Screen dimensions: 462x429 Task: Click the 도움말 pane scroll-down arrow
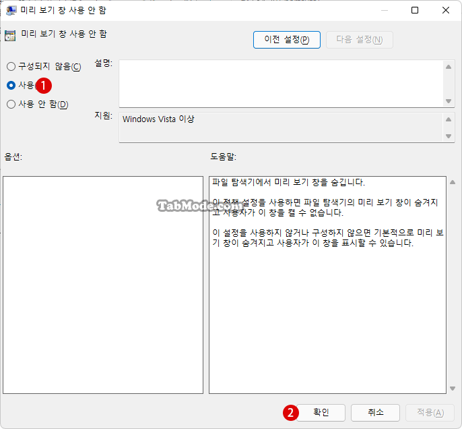[x=453, y=389]
